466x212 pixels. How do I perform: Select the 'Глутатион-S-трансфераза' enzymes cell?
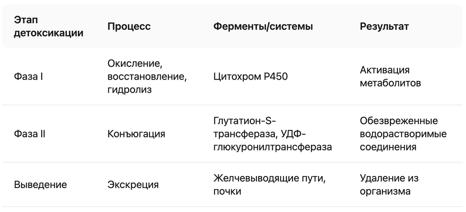(272, 134)
